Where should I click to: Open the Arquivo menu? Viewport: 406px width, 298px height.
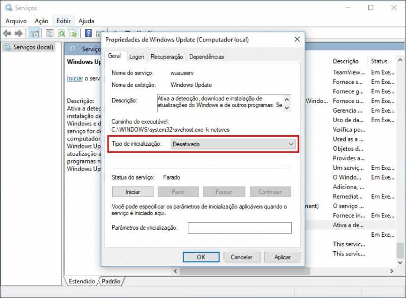pos(16,21)
